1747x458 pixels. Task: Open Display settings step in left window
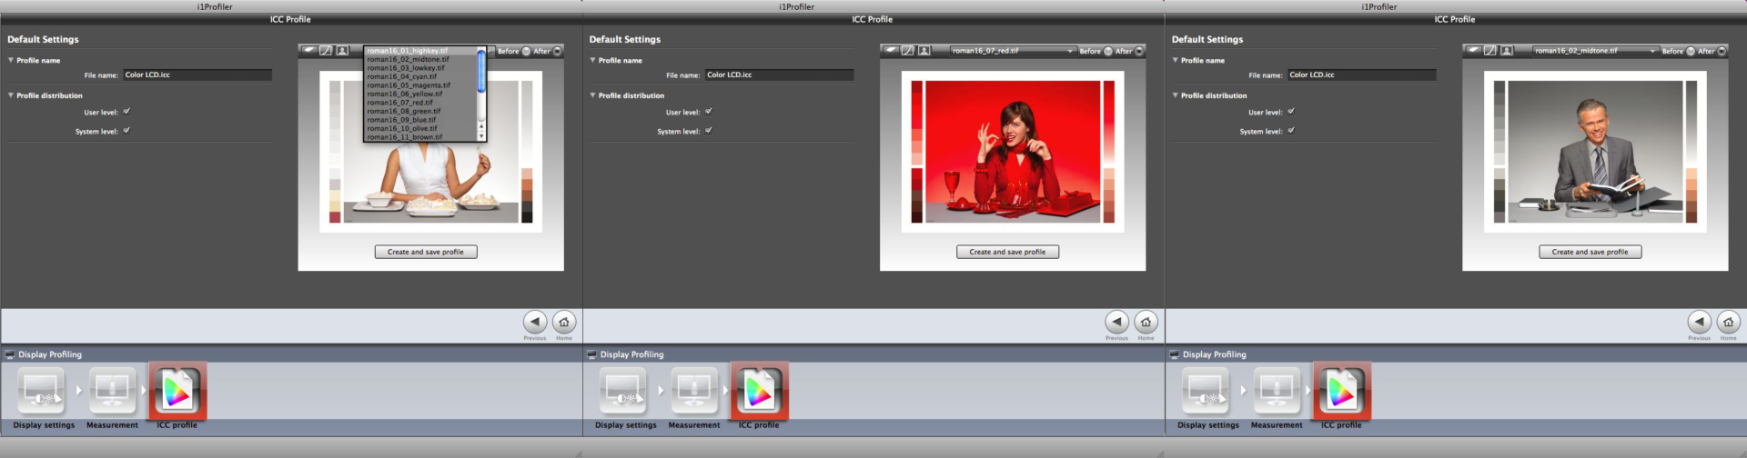click(x=42, y=392)
